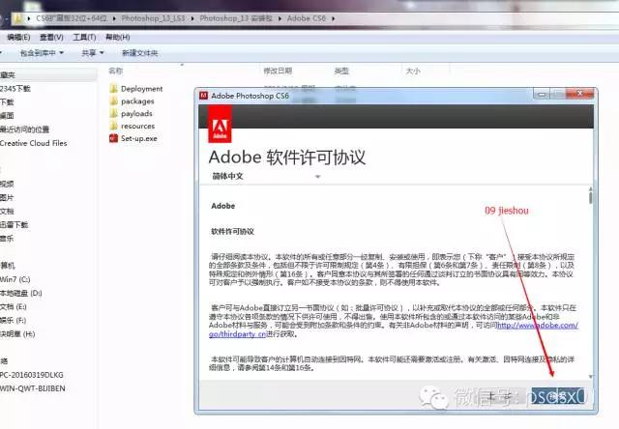Click the 上一步 back button in installer
The width and height of the screenshot is (619, 429).
pos(500,396)
